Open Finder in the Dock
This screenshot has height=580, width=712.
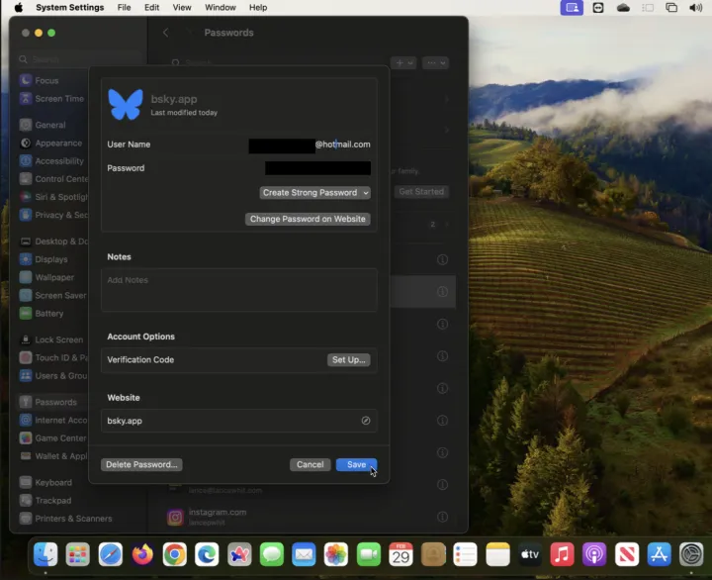coord(45,554)
